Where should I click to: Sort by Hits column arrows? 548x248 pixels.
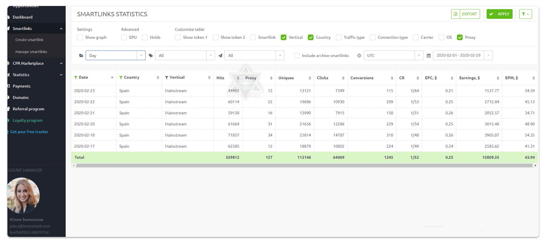pyautogui.click(x=238, y=78)
